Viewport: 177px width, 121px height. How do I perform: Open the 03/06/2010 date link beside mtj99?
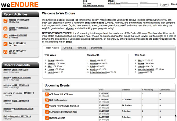tap(22, 35)
